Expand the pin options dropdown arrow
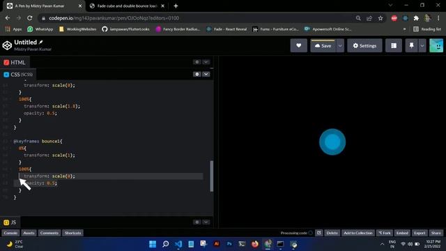Image resolution: width=446 pixels, height=251 pixels. [422, 45]
